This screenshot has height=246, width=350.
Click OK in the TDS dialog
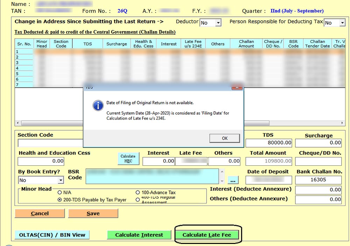225,138
